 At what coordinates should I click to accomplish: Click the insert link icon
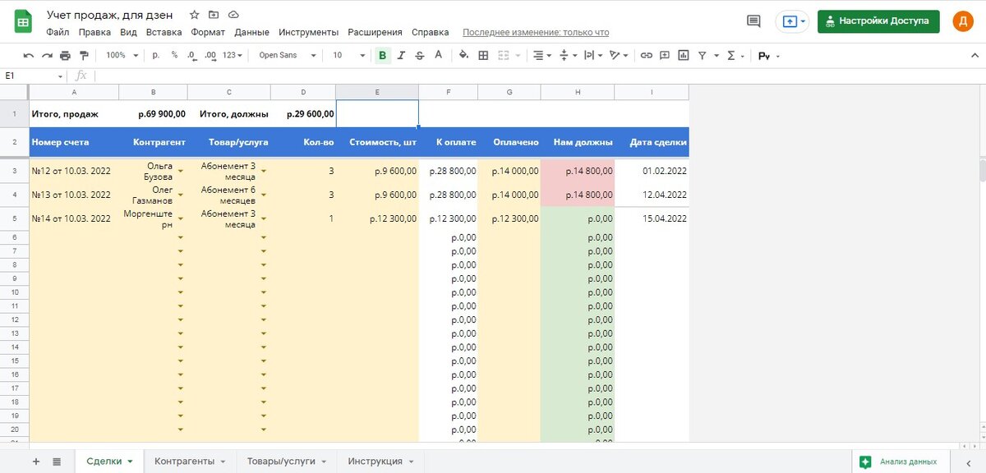point(647,55)
